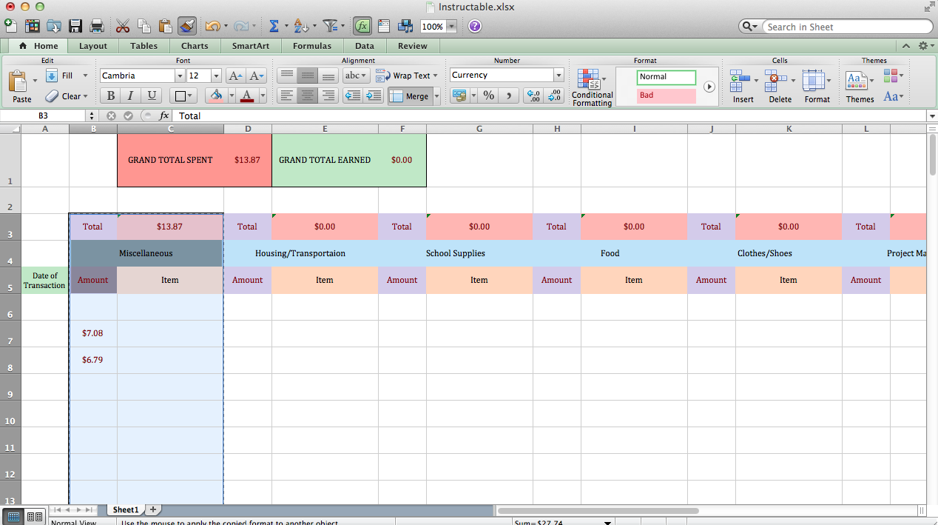Copy selection using Copy icon
Screen dimensions: 938x525
(x=144, y=26)
